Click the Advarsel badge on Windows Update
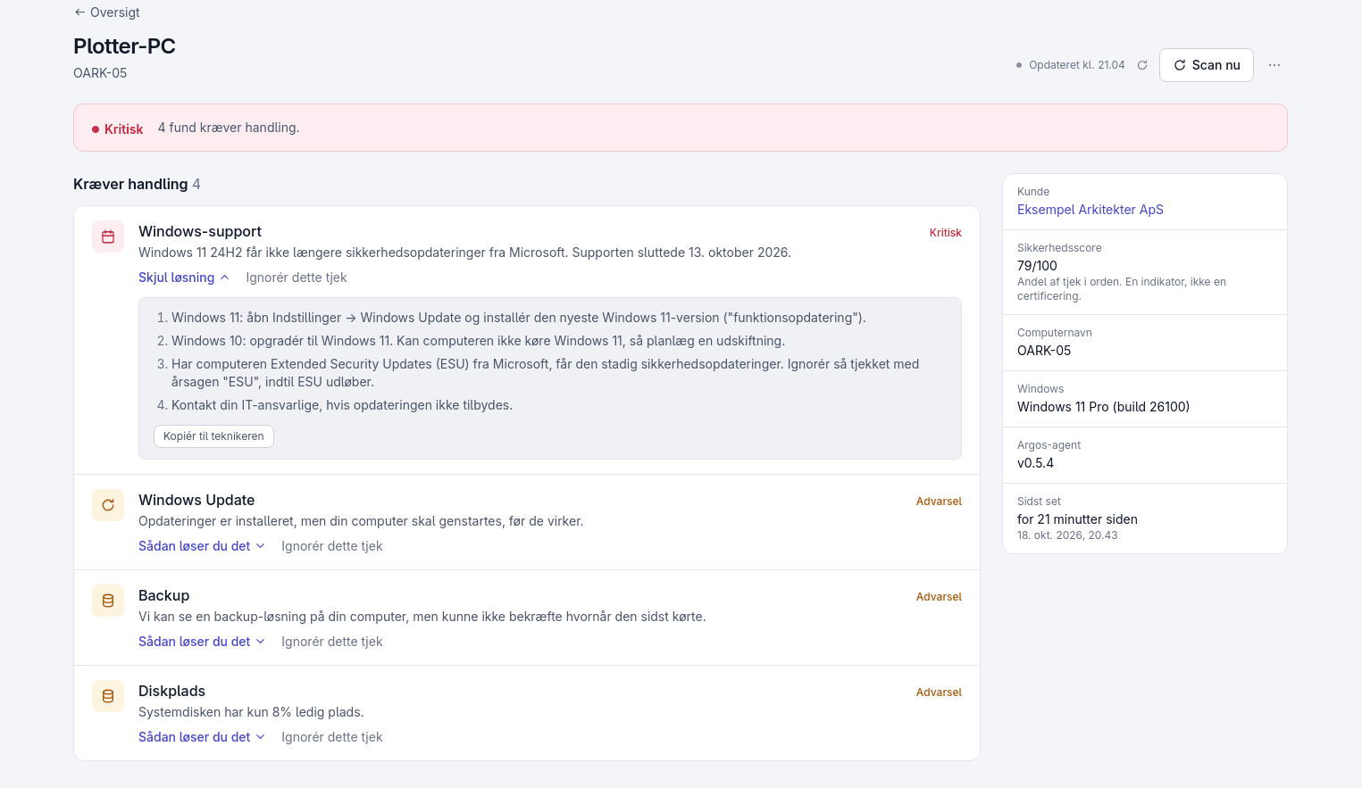Viewport: 1362px width, 788px height. point(939,502)
